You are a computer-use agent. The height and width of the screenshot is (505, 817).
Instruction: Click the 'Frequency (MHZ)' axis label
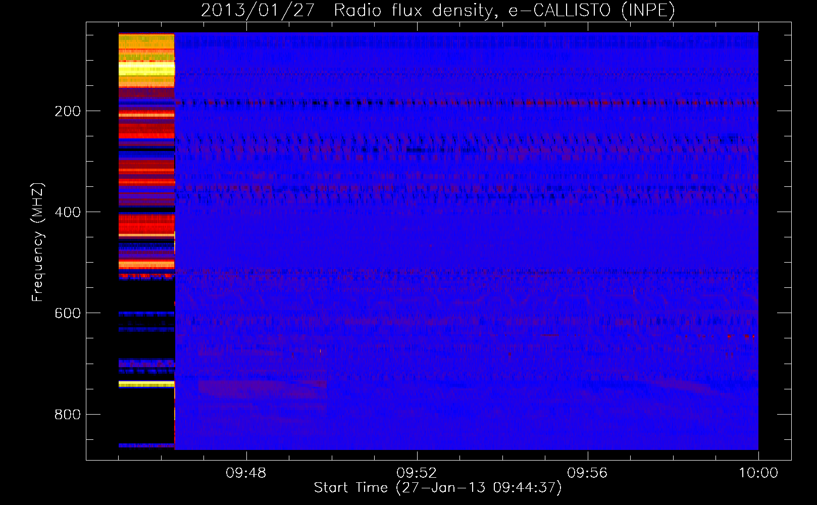pos(38,242)
